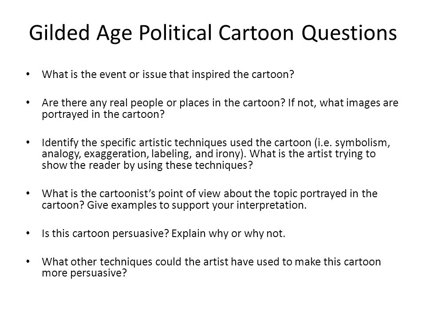Image resolution: width=426 pixels, height=319 pixels.
Task: Click the bullet dot beside the first question
Action: (28, 74)
